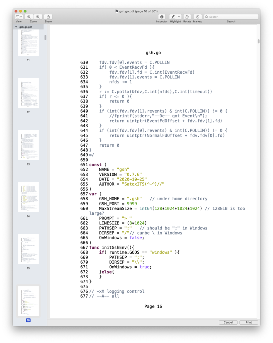Click the Print button
The width and height of the screenshot is (273, 343).
(x=249, y=322)
